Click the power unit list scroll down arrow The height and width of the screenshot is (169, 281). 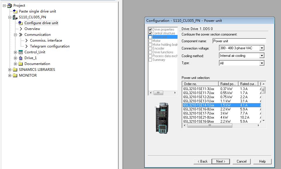point(264,121)
